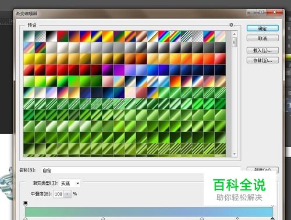Viewport: 291px width, 220px height.
Task: Click the 平滑度 value field showing 100
Action: click(59, 194)
